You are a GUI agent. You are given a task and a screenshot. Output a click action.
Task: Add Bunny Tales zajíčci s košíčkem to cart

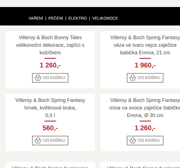point(50,78)
